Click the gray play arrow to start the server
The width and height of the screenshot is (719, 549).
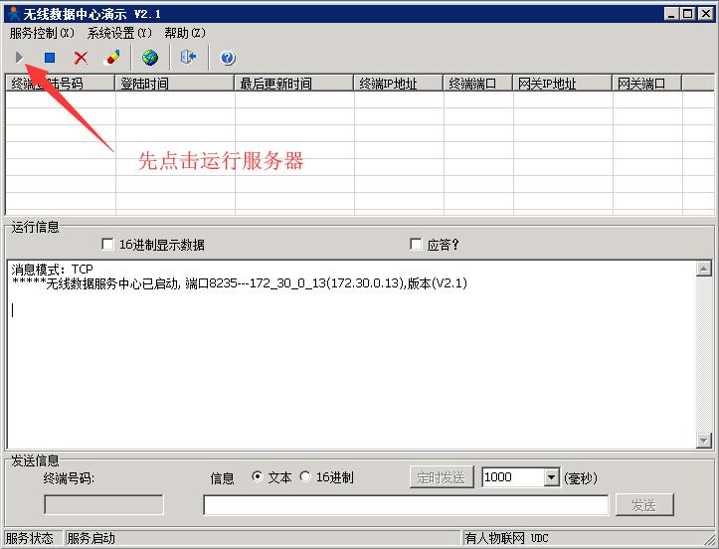coord(19,58)
